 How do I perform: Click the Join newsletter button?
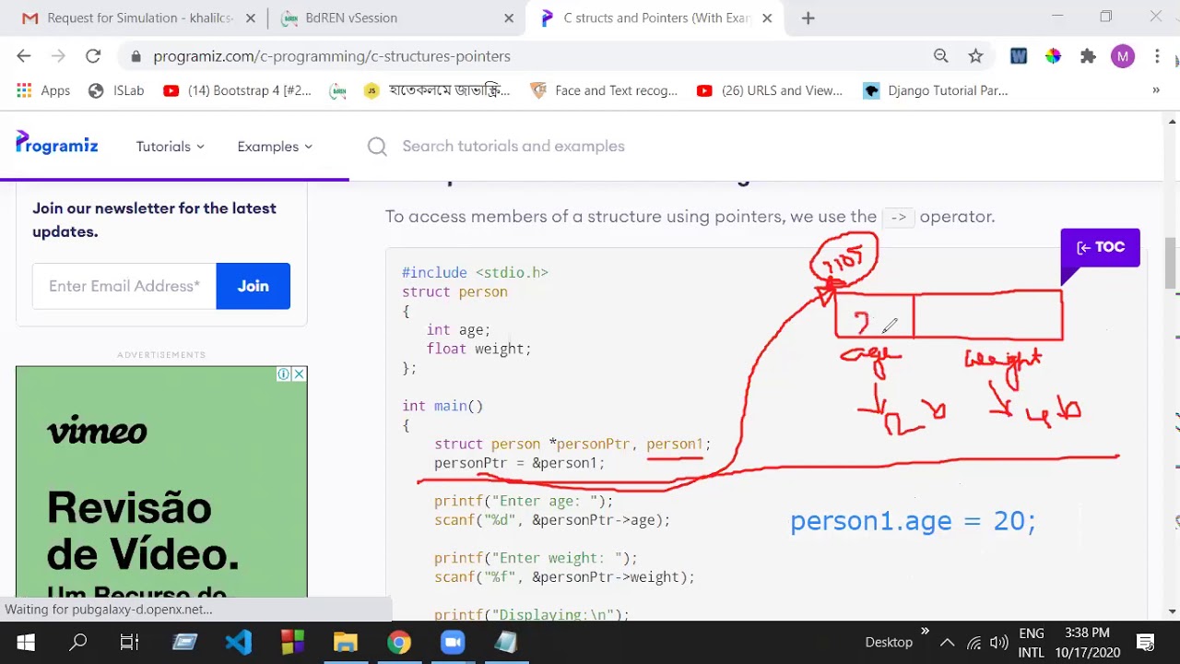point(253,286)
